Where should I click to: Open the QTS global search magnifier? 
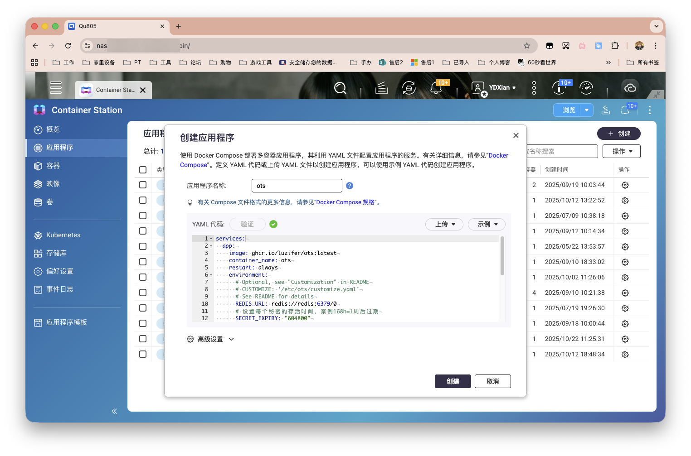(x=340, y=88)
